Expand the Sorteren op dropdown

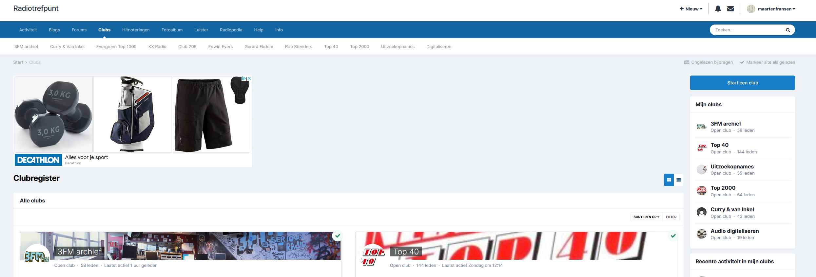tap(646, 217)
